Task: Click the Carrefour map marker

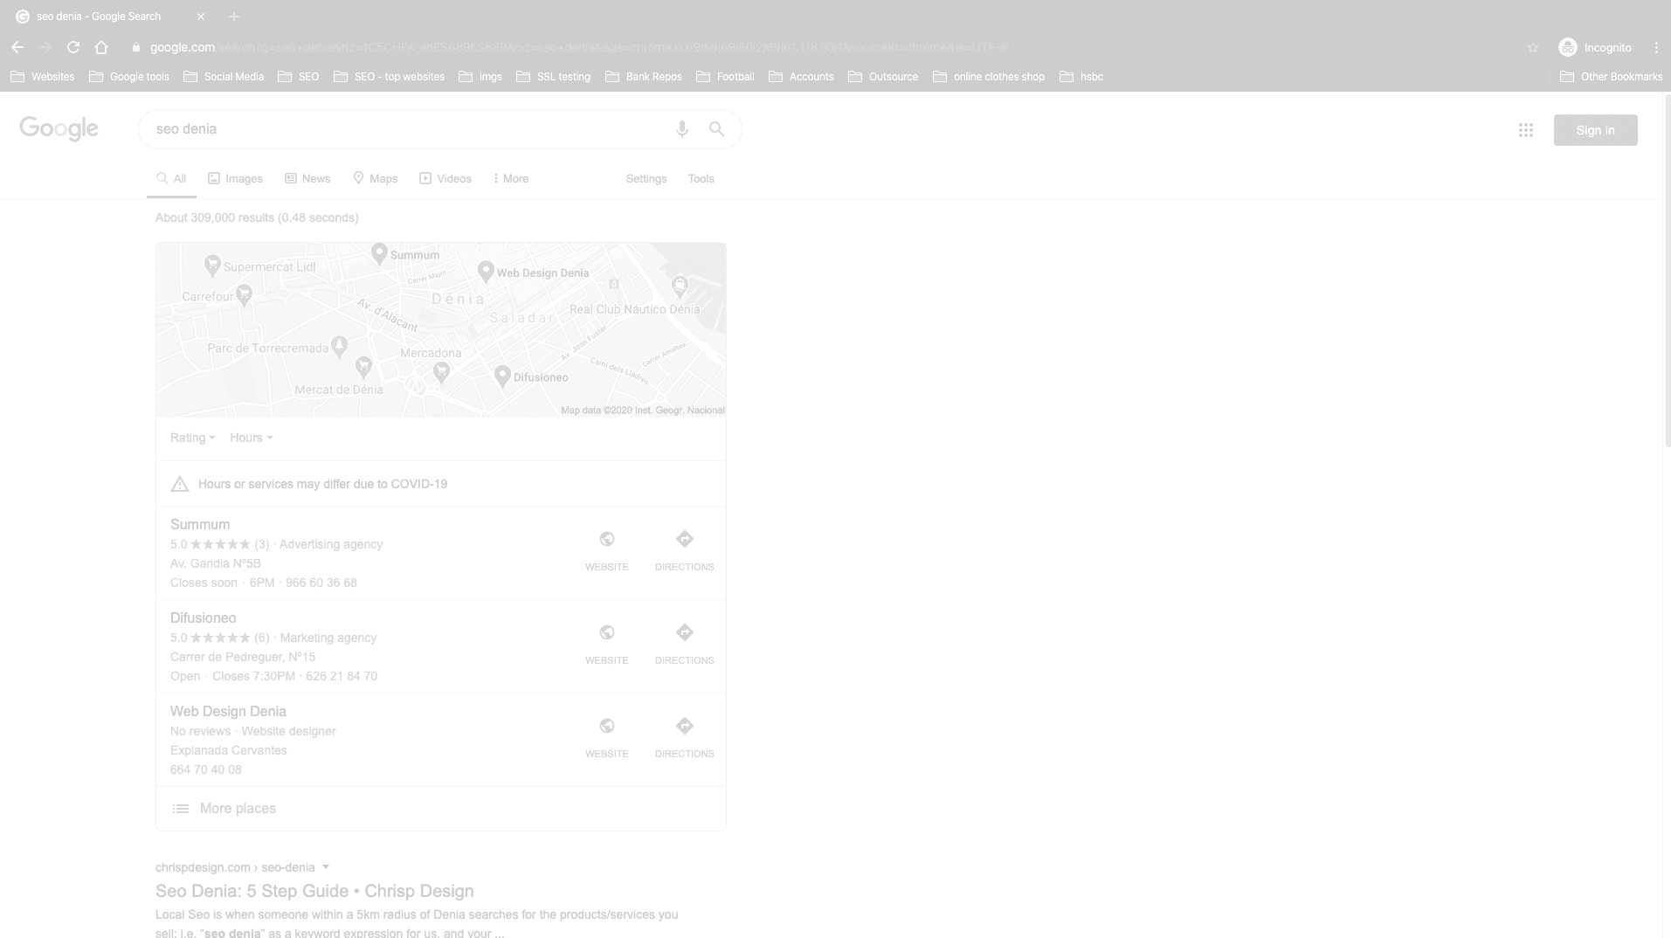Action: click(245, 295)
